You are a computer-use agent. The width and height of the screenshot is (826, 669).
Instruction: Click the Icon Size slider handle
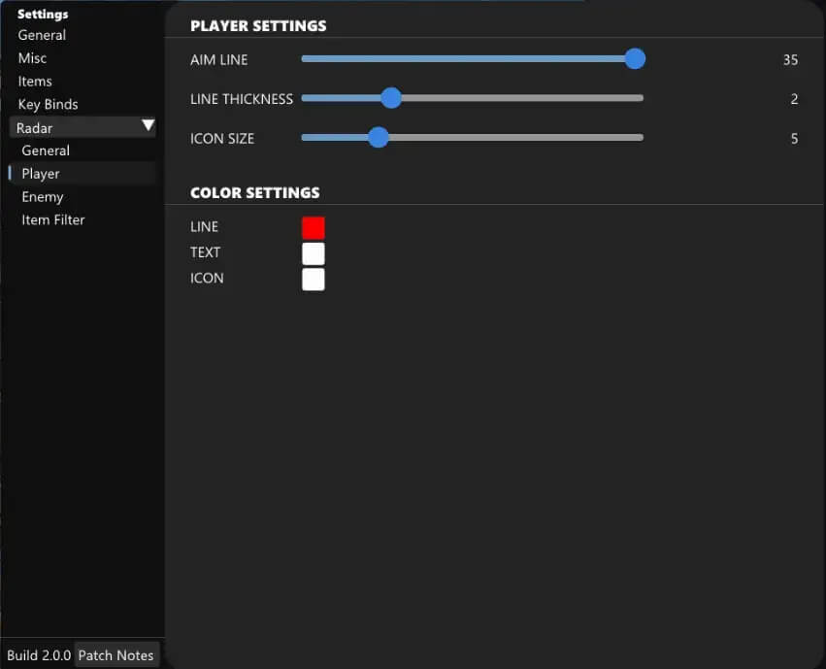tap(379, 138)
